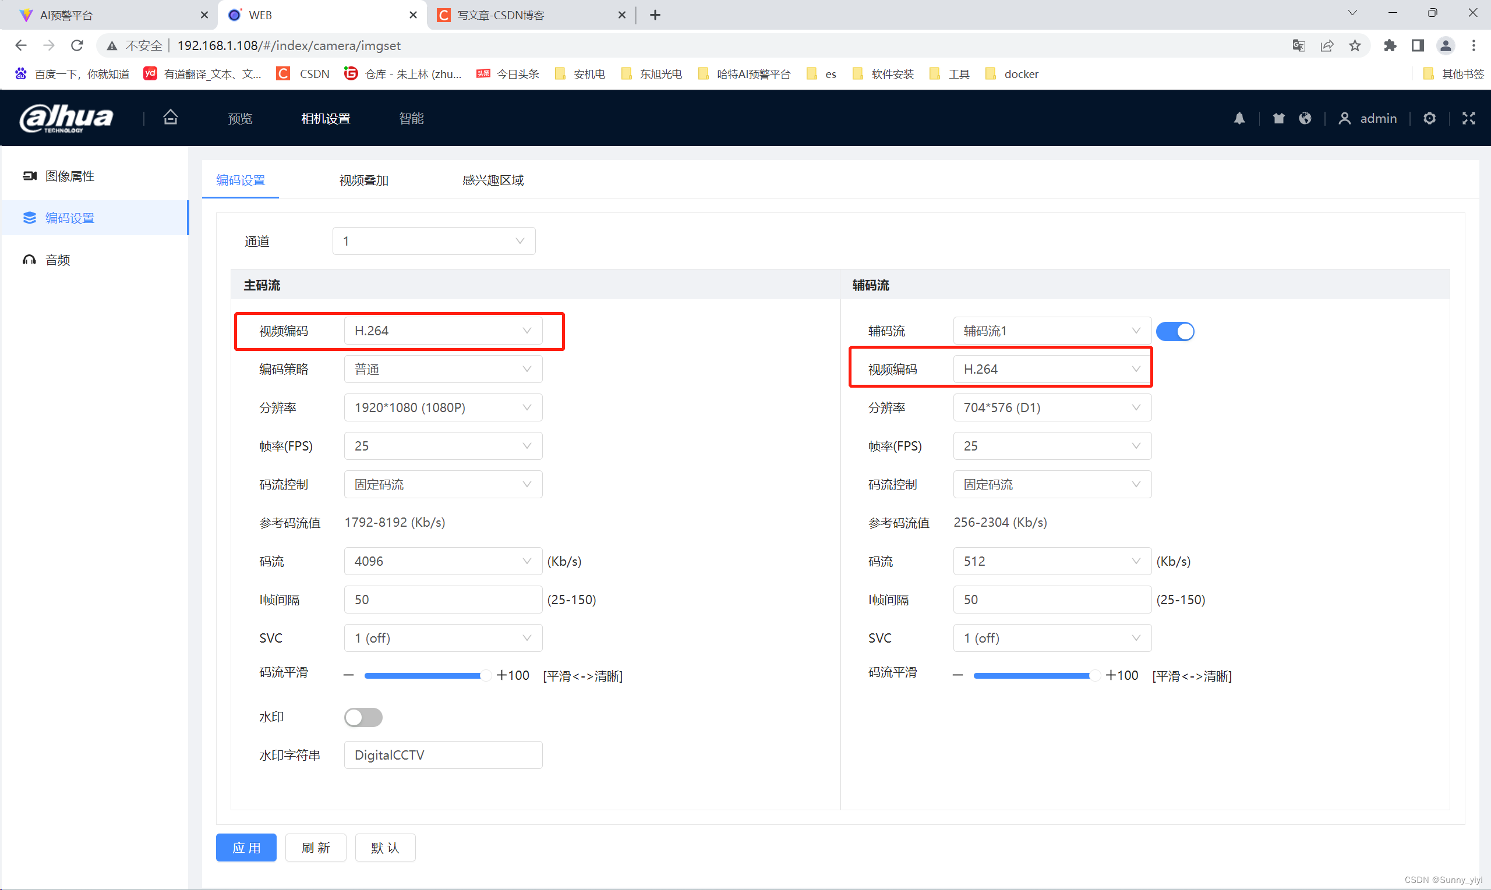Screen dimensions: 1491x890
Task: Open 图像属性 in the sidebar
Action: point(70,176)
